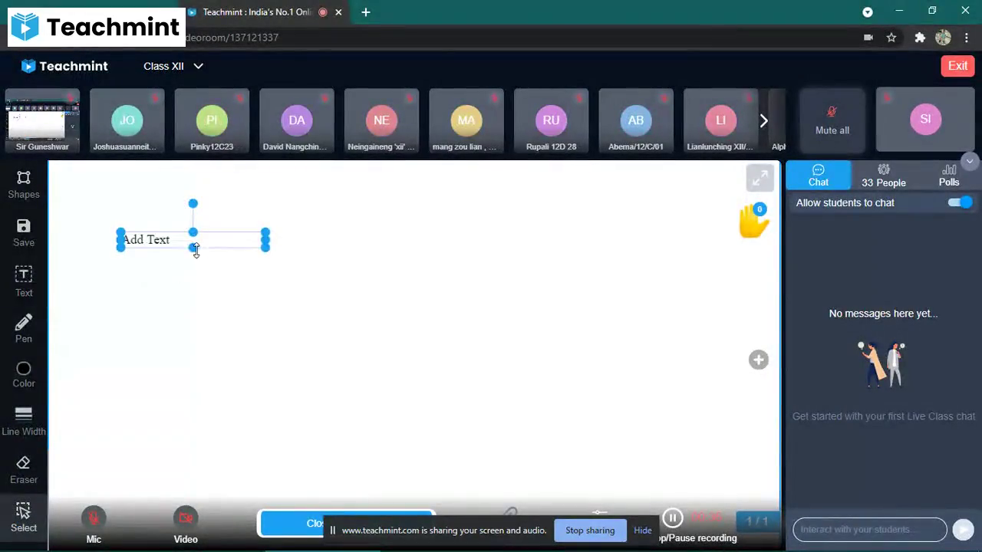This screenshot has width=982, height=552.
Task: Open the Class XII dropdown
Action: (x=173, y=66)
